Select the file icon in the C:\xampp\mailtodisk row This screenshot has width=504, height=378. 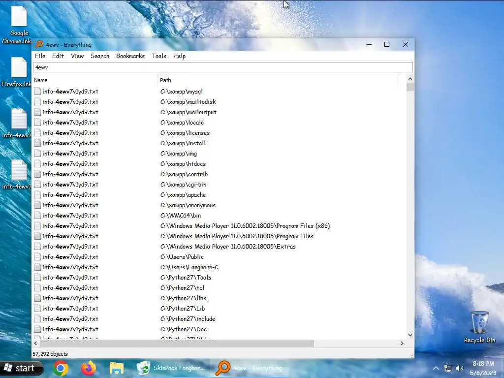point(37,101)
